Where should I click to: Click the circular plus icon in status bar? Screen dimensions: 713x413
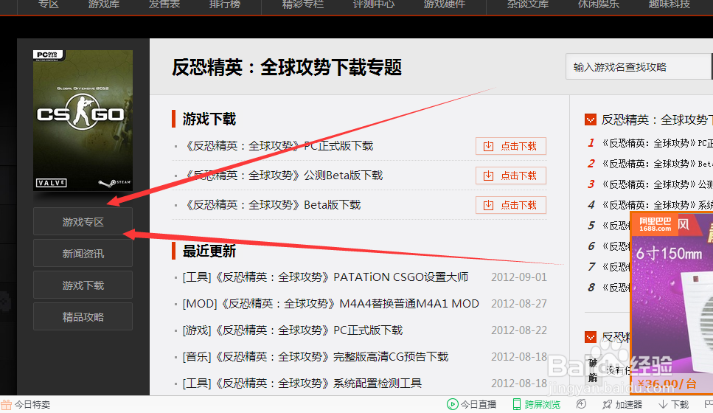(581, 404)
